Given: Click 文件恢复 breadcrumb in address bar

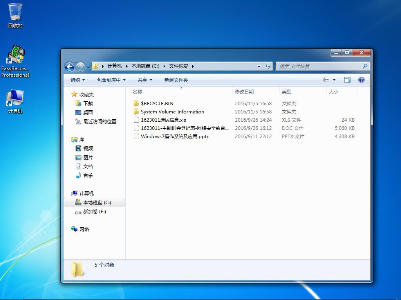Looking at the screenshot, I should point(179,66).
